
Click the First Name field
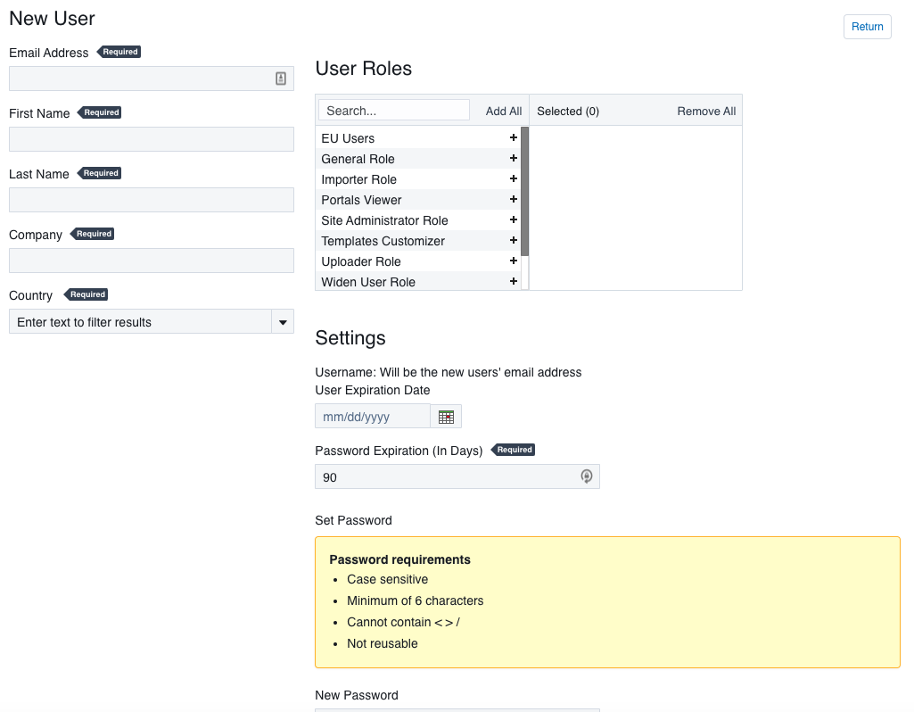tap(151, 139)
